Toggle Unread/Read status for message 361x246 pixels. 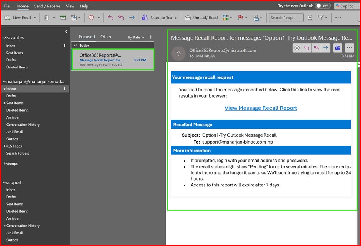(201, 18)
